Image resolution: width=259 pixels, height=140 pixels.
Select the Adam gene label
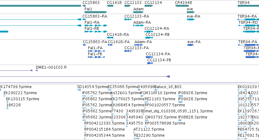point(138,9)
